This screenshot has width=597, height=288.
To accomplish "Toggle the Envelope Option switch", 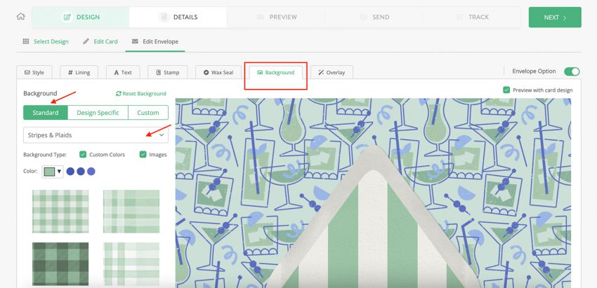I will click(x=572, y=71).
